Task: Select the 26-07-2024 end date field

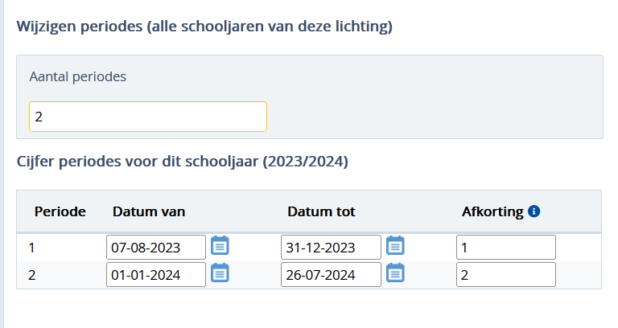Action: (331, 274)
